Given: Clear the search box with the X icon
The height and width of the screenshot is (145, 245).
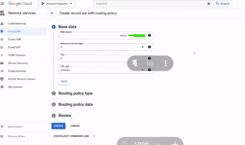Looking at the screenshot, I should point(209,3).
